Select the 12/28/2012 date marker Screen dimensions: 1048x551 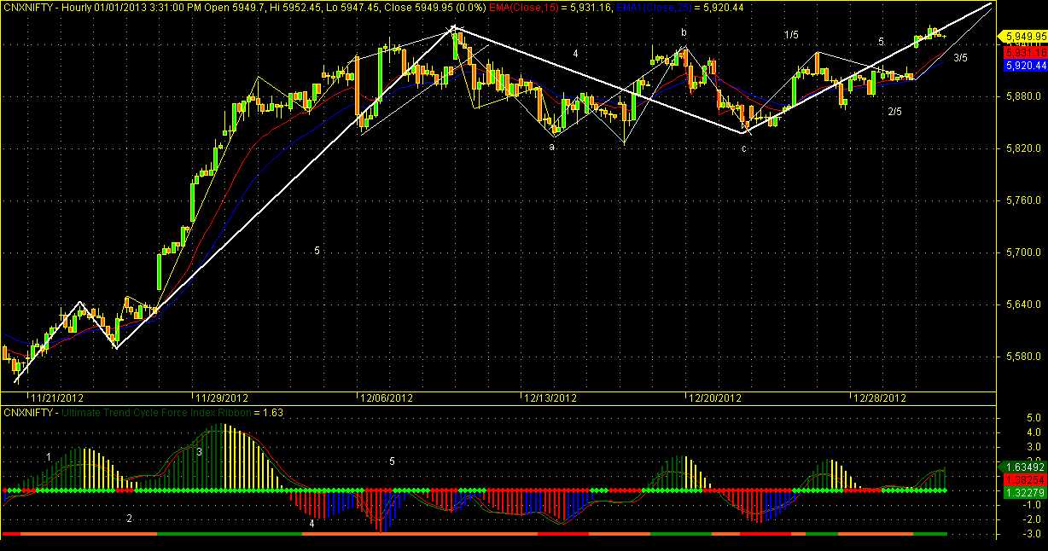880,397
